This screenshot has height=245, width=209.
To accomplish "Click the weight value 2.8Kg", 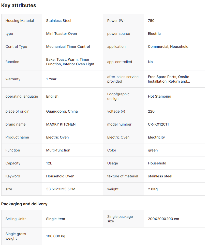I will click(153, 189).
